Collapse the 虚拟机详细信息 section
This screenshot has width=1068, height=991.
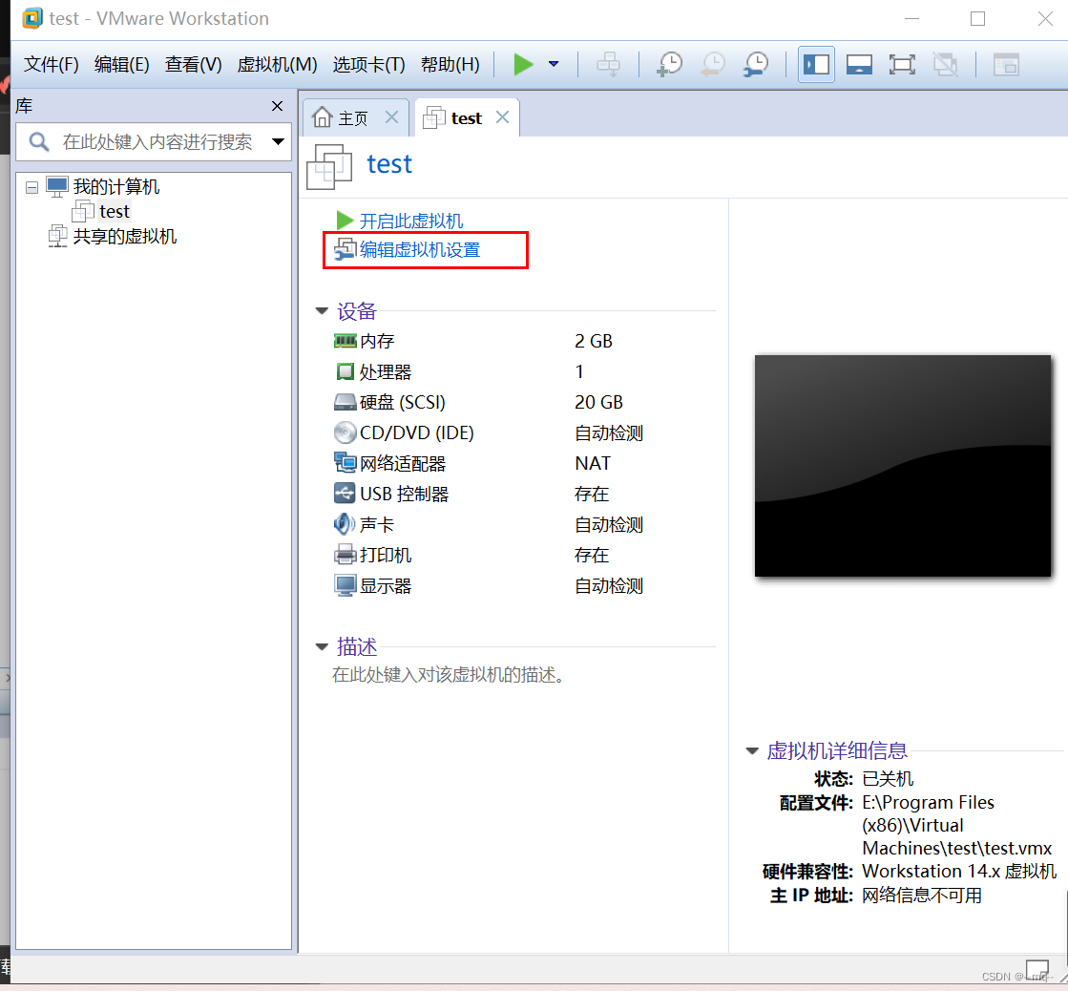[752, 751]
